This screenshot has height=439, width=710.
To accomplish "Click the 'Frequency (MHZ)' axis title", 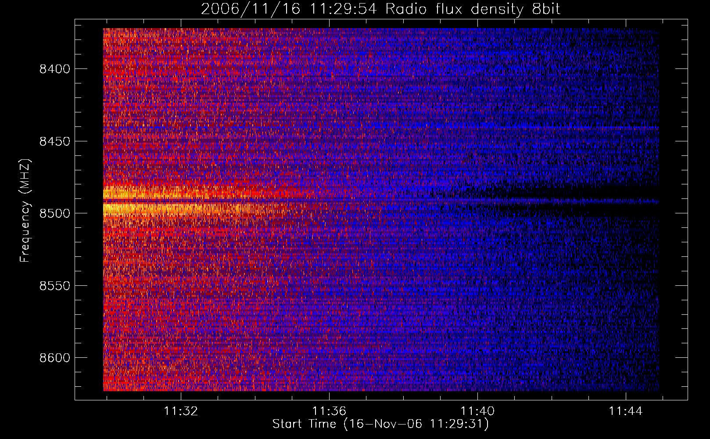I will tap(25, 211).
